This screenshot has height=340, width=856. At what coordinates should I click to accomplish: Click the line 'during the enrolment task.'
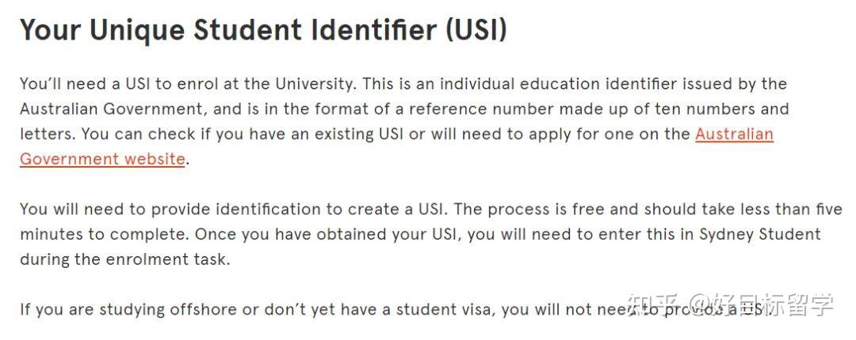click(125, 259)
